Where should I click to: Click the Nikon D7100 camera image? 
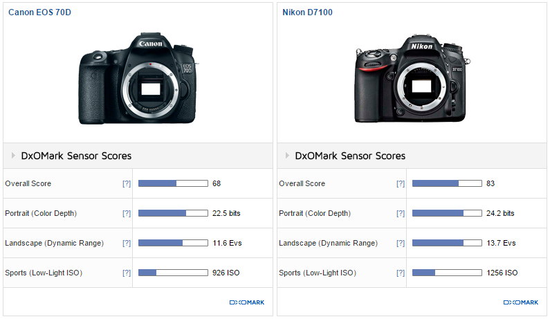tap(412, 78)
